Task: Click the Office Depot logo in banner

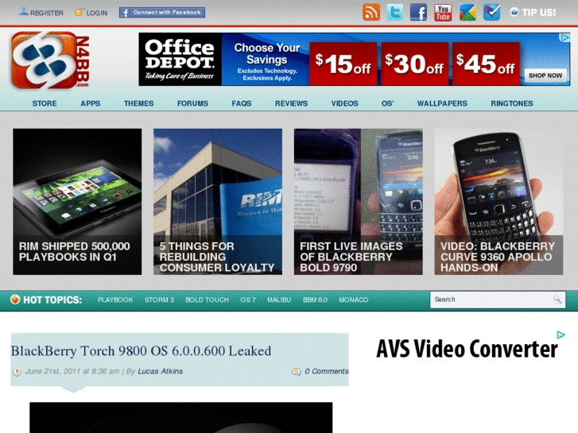Action: click(180, 60)
